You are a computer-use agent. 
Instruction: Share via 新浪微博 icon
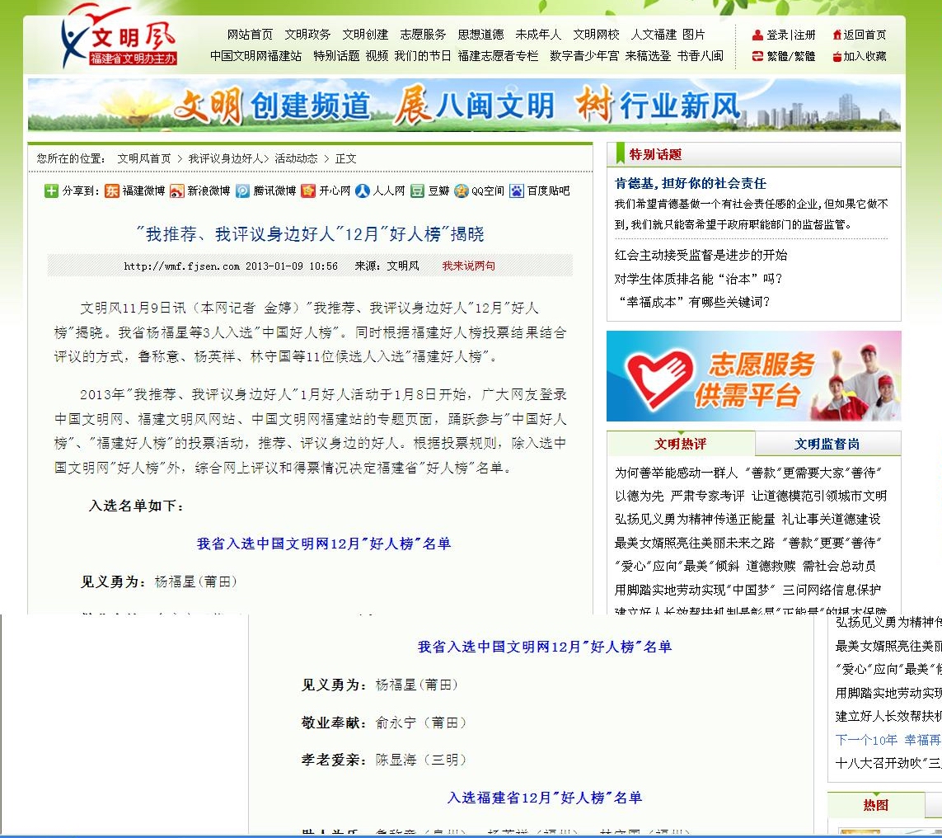[177, 191]
